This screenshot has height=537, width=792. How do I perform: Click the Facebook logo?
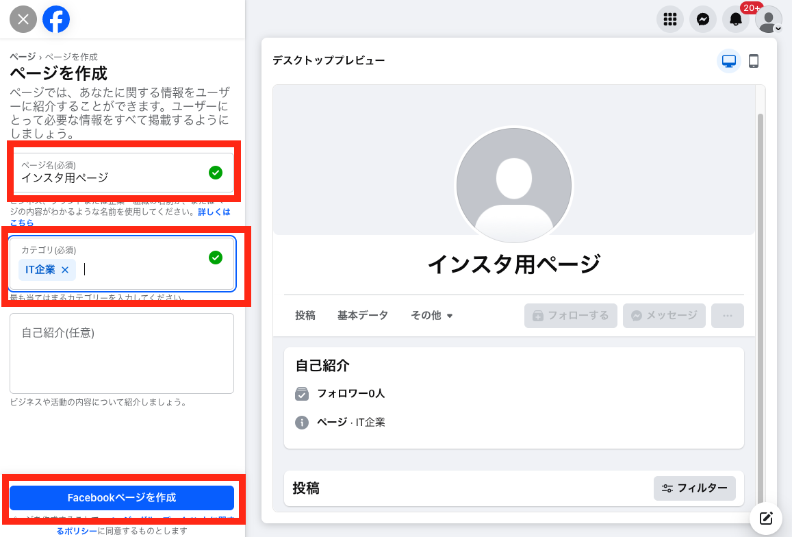point(56,19)
